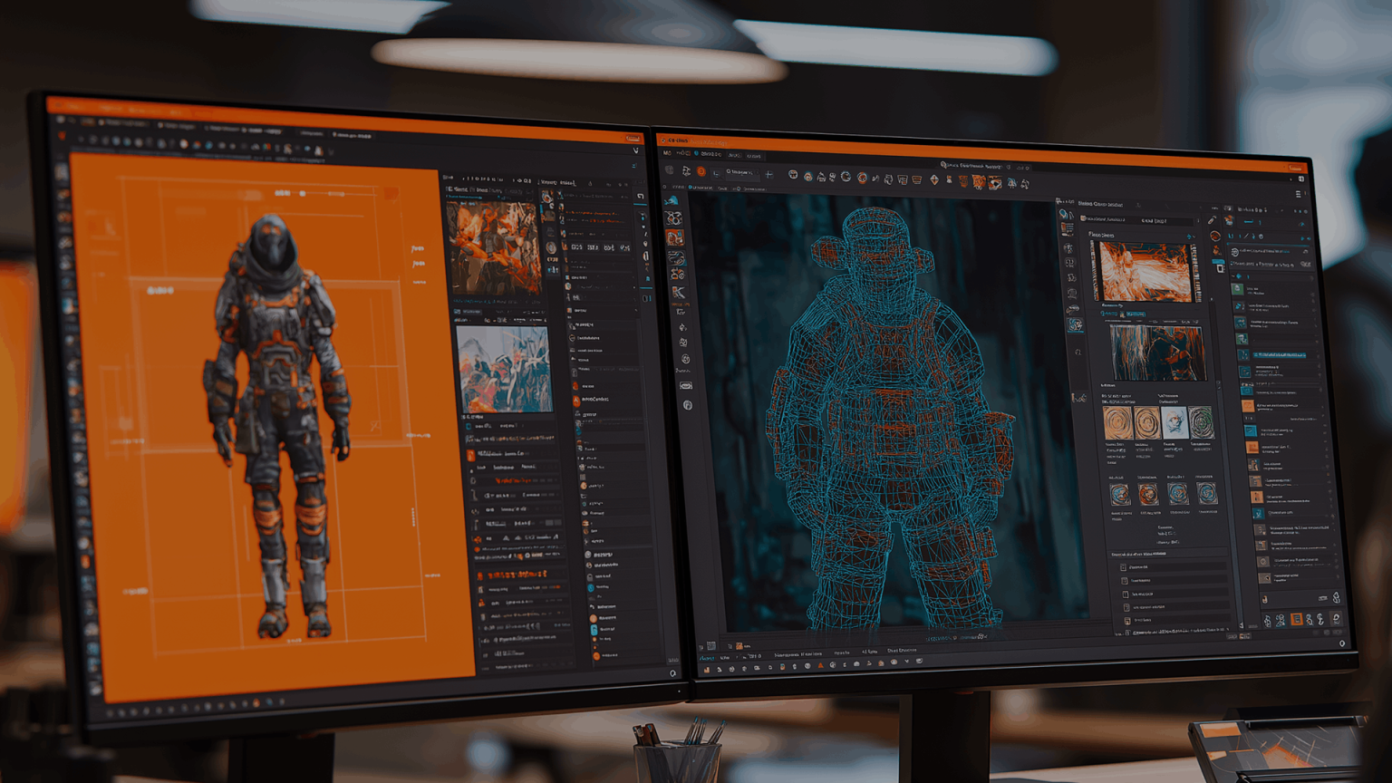This screenshot has width=1392, height=783.
Task: Open the UV grid icon in the main toolbar
Action: (x=903, y=179)
